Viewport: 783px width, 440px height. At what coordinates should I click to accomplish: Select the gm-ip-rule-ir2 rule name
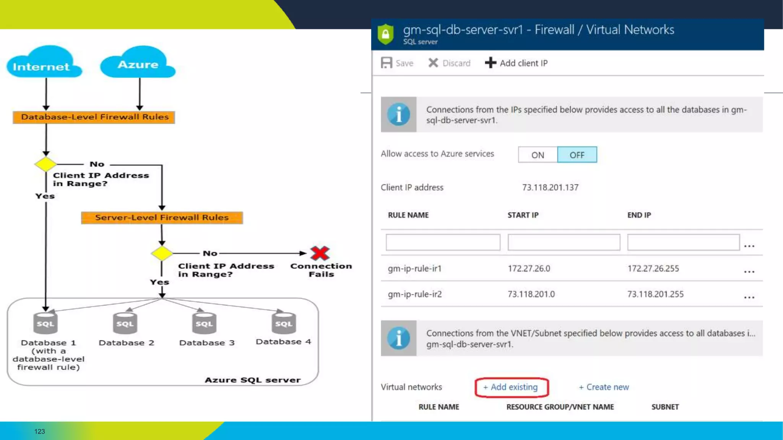coord(414,294)
